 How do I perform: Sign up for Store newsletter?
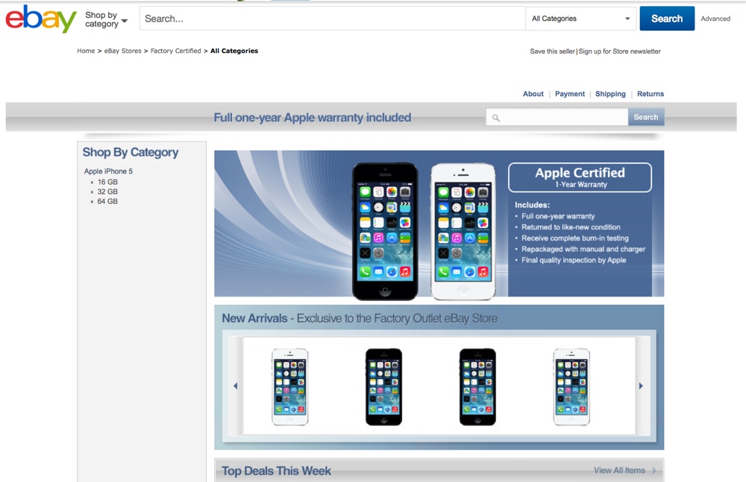click(619, 51)
